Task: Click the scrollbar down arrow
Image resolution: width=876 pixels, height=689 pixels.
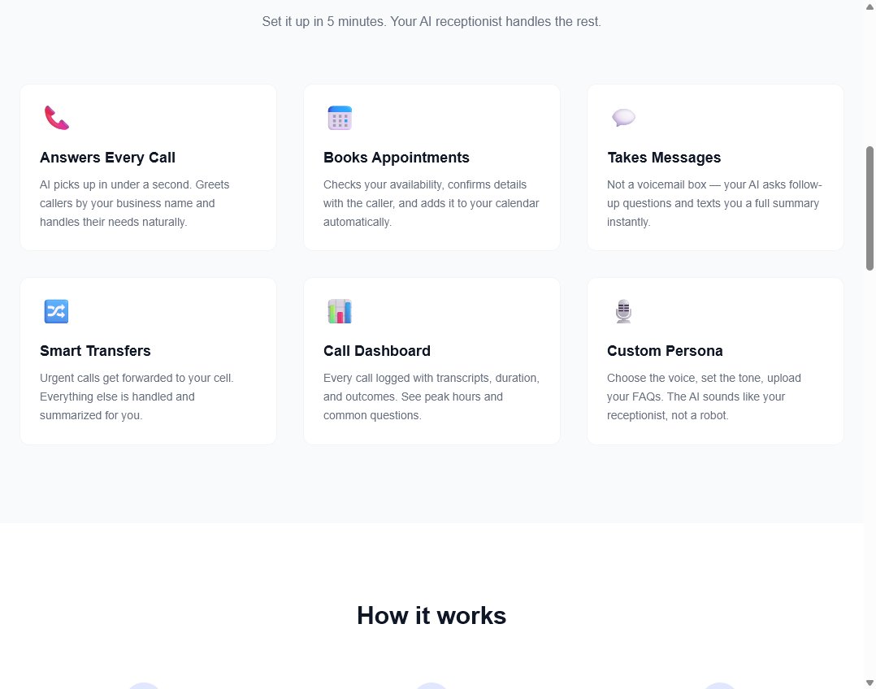Action: point(870,682)
